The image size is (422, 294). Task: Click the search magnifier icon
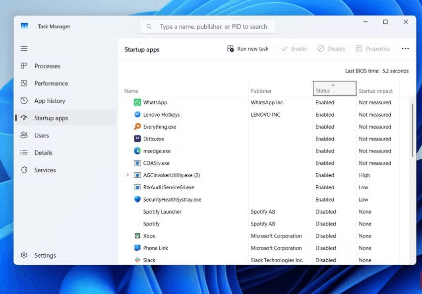[x=149, y=26]
